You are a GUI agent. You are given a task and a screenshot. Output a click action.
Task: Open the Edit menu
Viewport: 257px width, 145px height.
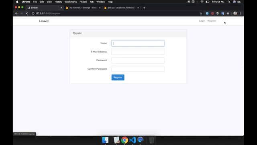point(42,2)
